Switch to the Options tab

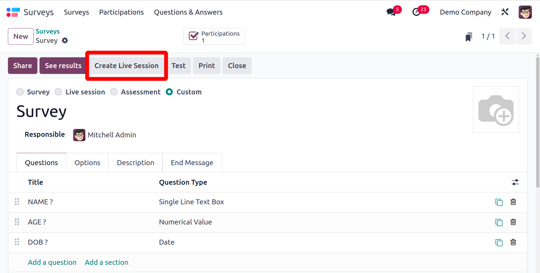click(x=87, y=163)
